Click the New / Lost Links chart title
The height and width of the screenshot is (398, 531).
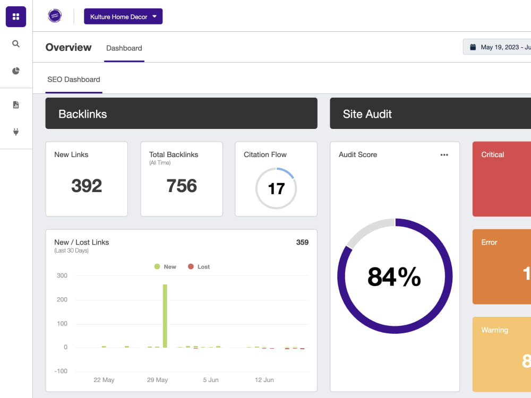pyautogui.click(x=82, y=243)
